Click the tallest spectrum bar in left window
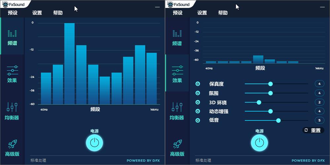This screenshot has height=165, width=330. point(69,64)
